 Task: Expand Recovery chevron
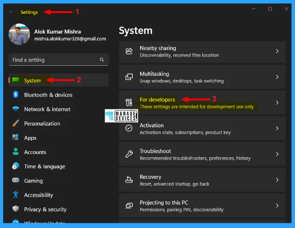277,180
